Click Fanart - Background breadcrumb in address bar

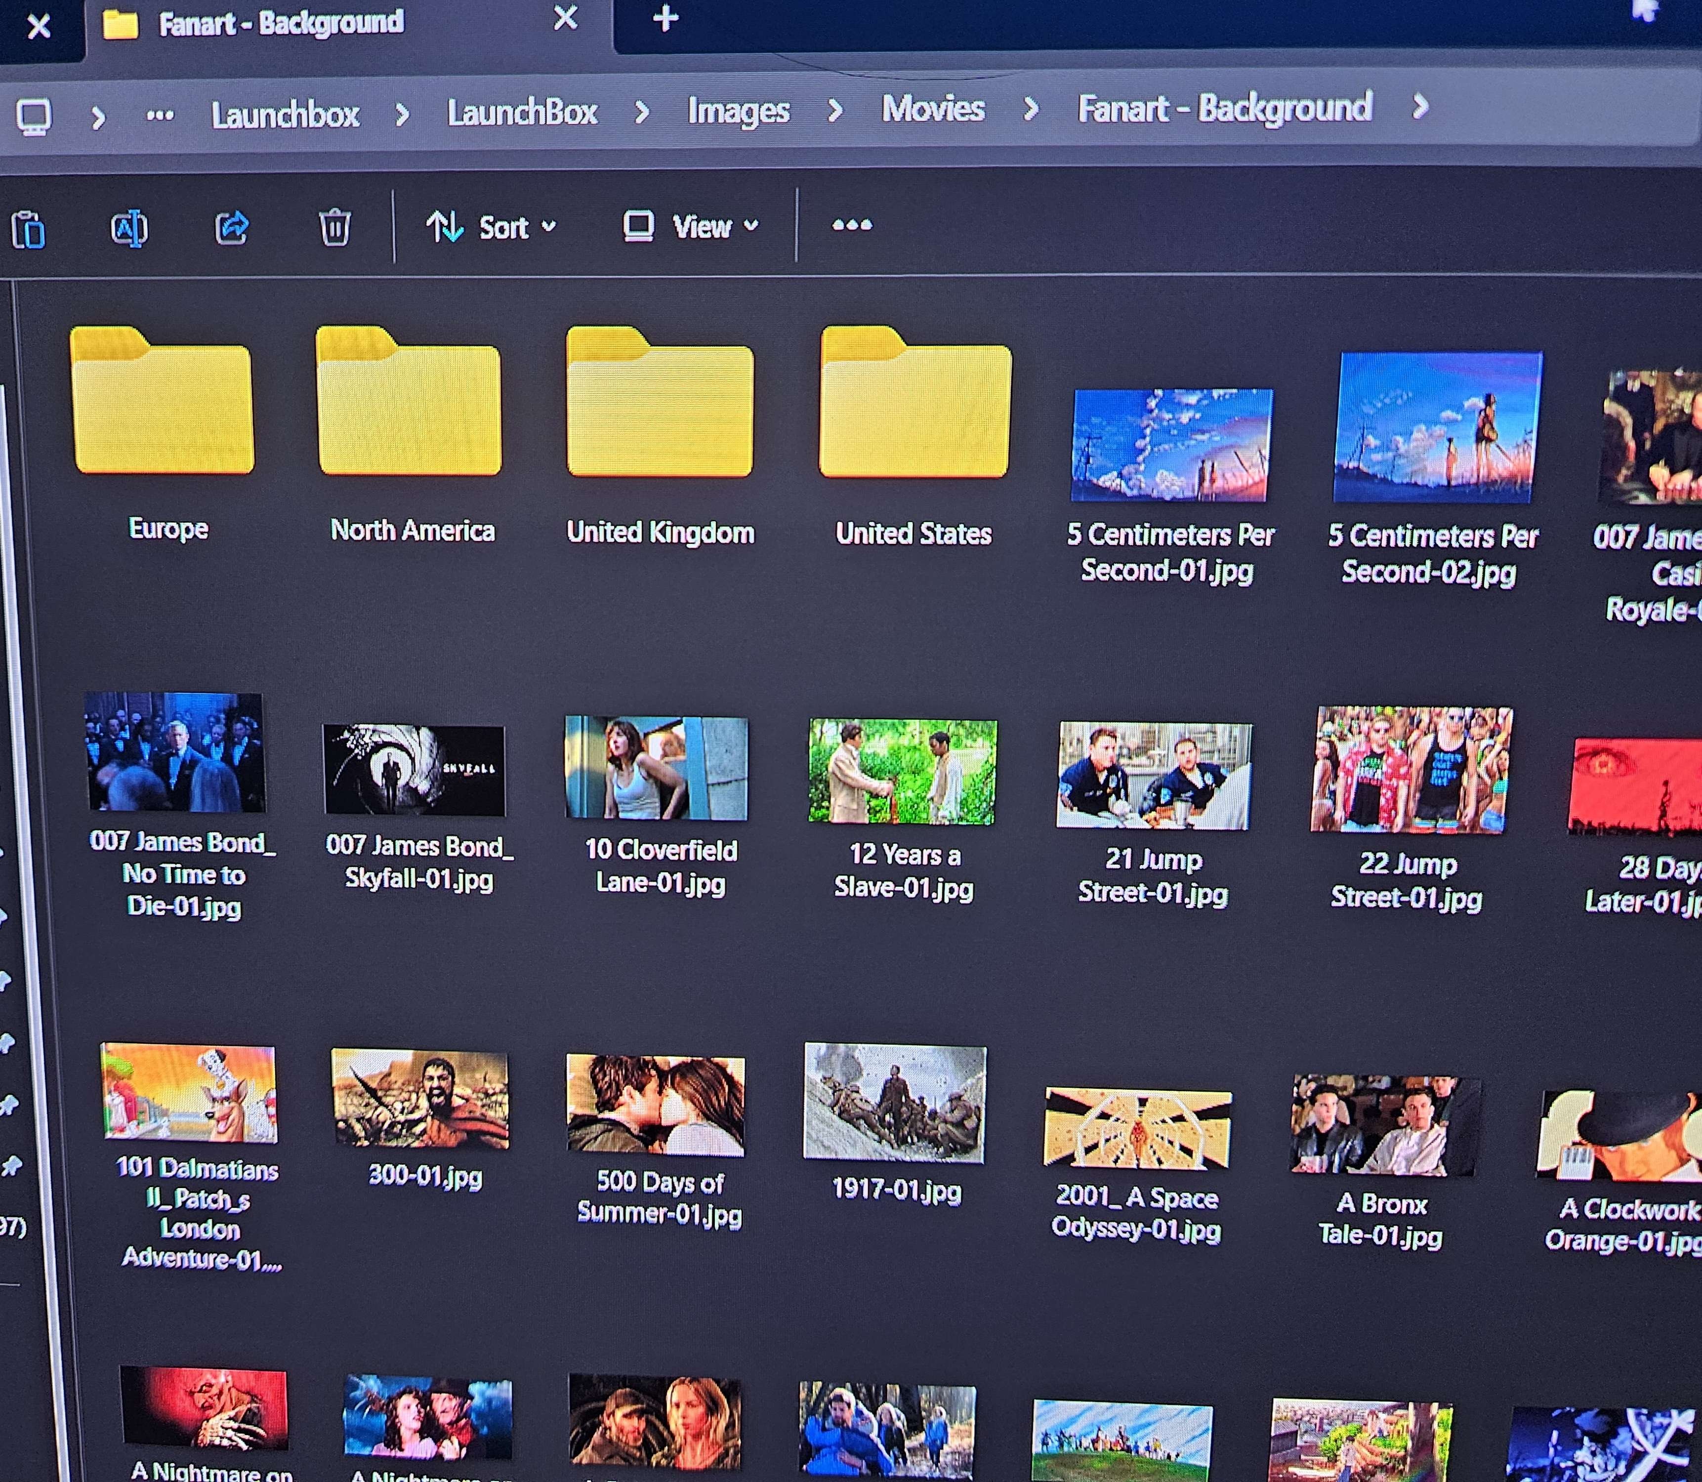click(1225, 108)
